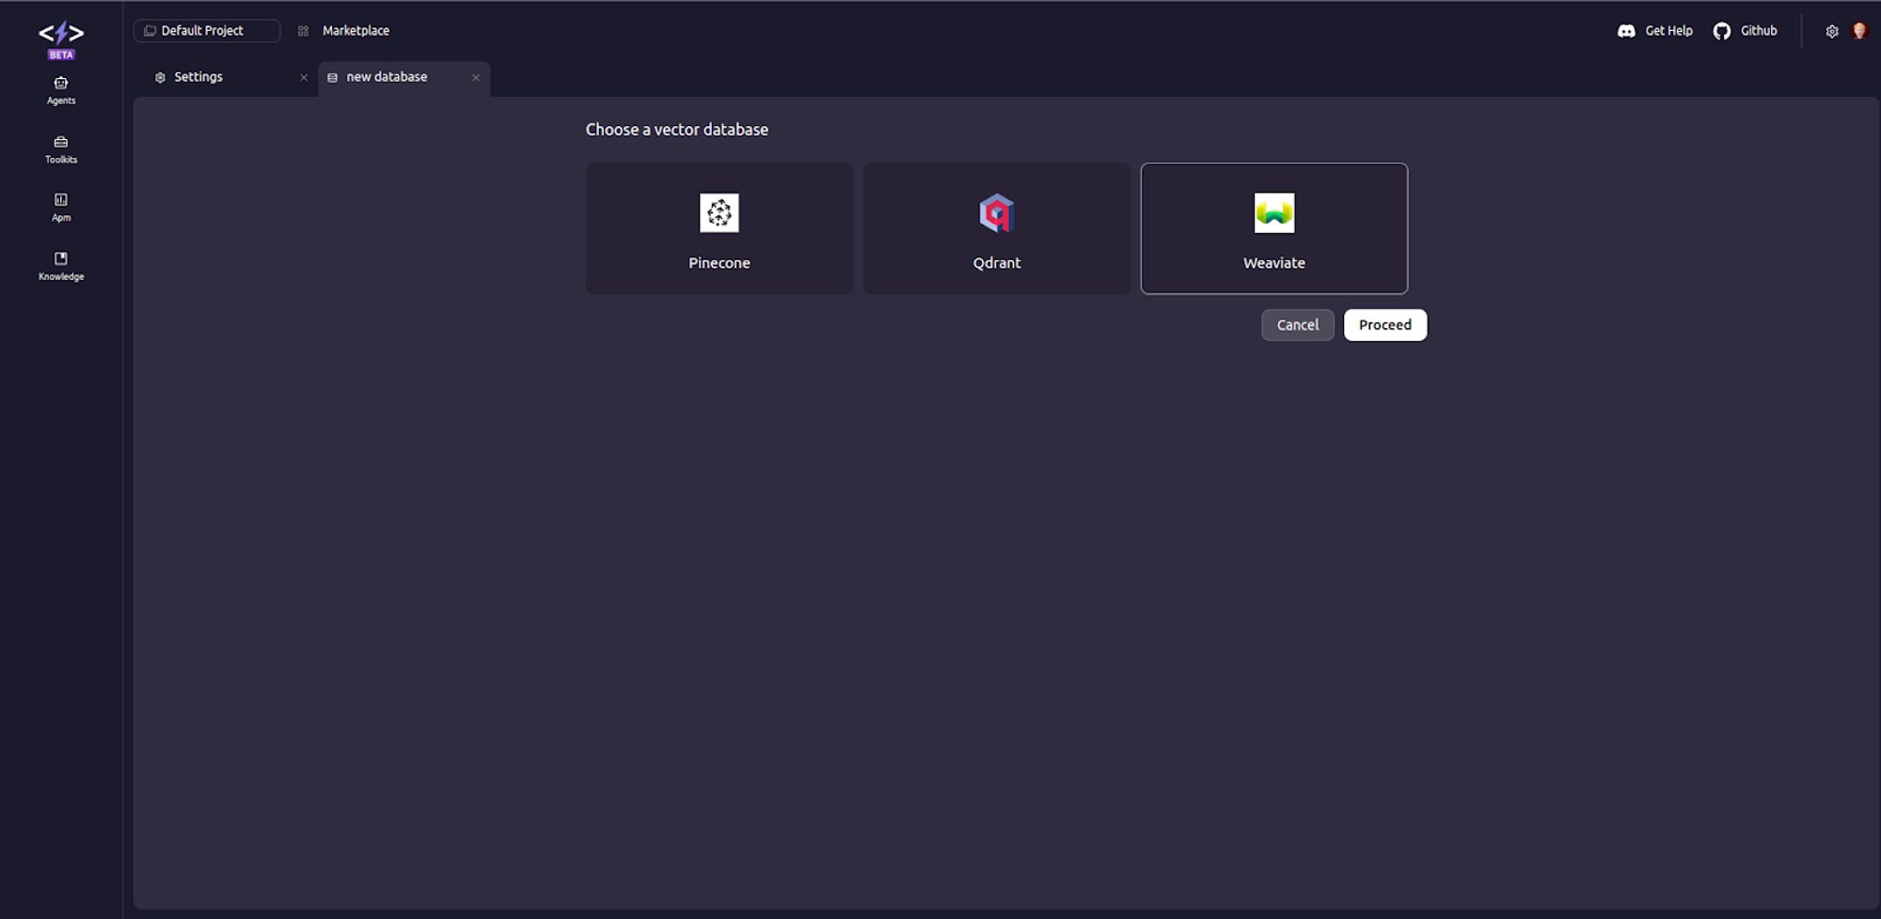The image size is (1881, 919).
Task: Open the Apm sidebar icon
Action: pos(61,207)
